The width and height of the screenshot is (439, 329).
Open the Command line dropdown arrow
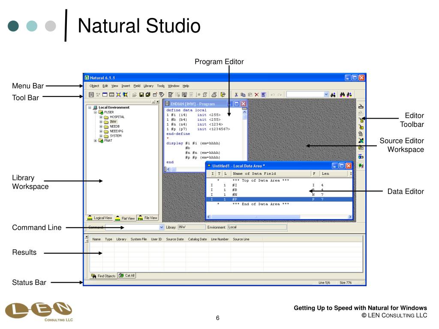coord(161,227)
